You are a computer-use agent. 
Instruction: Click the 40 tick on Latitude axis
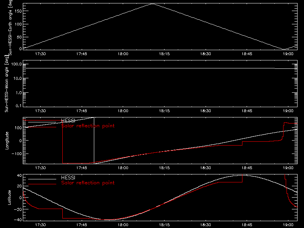tap(19, 176)
